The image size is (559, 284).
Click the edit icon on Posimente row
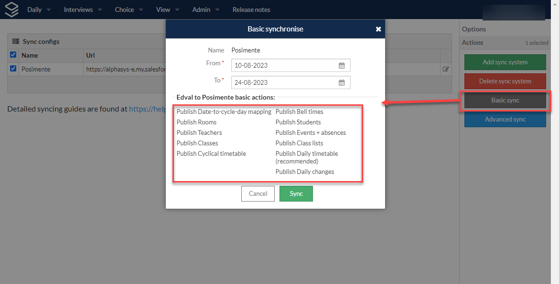pos(446,69)
